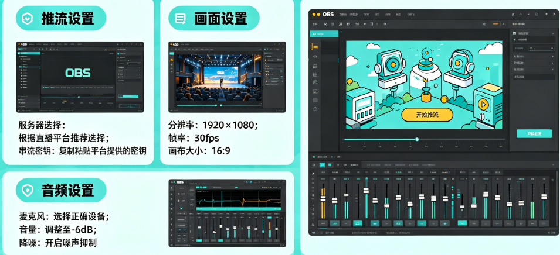The width and height of the screenshot is (560, 255).
Task: Click the text 分辨率：1920×1080；
Action: click(213, 125)
